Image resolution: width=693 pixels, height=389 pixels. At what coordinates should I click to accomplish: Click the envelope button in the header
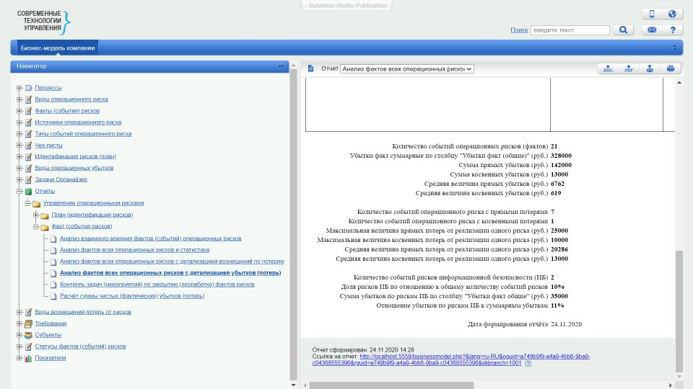(652, 30)
